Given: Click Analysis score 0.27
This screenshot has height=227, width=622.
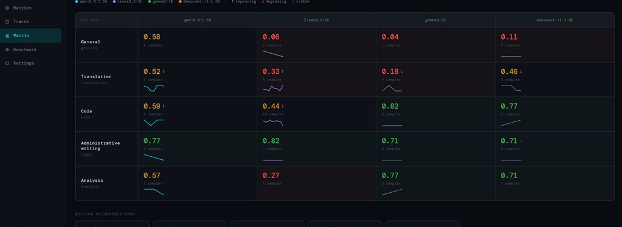Looking at the screenshot, I should [271, 176].
